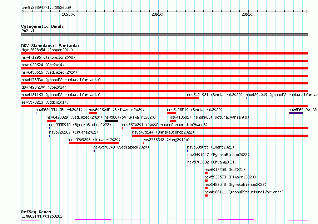Click the 28910k ruler tick label
Screen dimensions: 318x224
tap(158, 14)
